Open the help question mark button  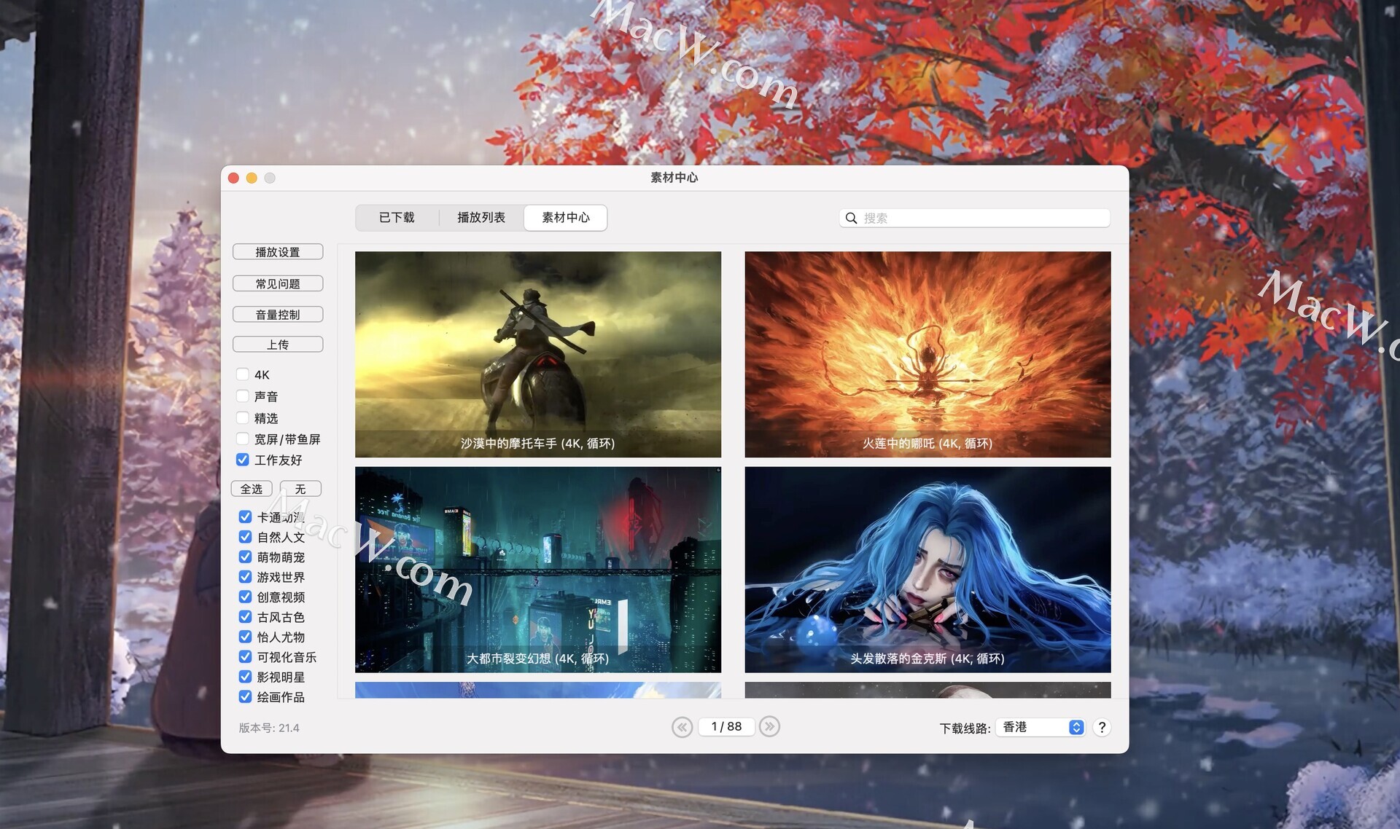tap(1102, 727)
